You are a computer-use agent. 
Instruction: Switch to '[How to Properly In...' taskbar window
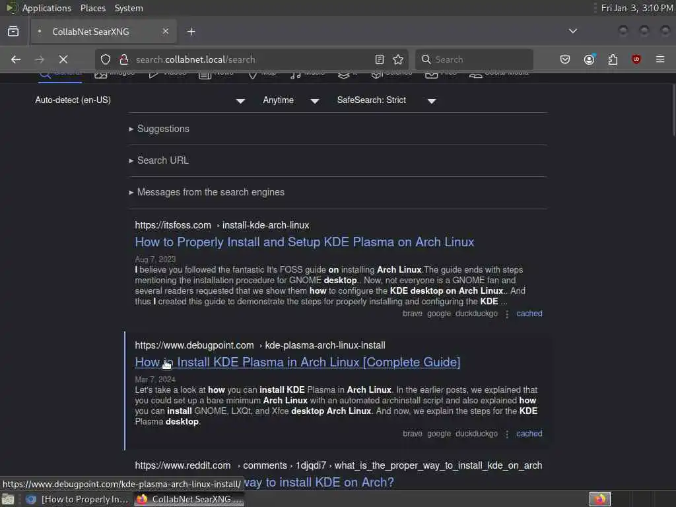coord(78,499)
